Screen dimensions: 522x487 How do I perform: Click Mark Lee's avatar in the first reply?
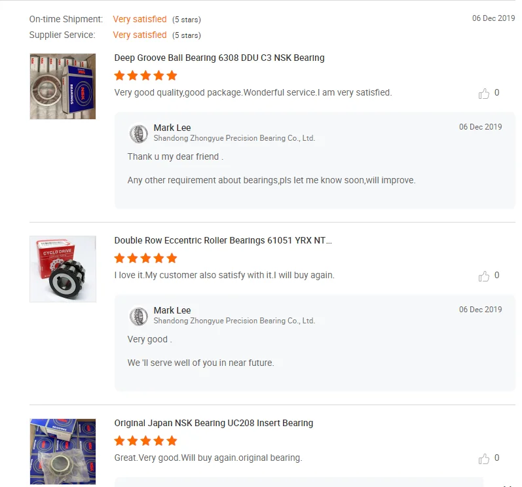139,134
